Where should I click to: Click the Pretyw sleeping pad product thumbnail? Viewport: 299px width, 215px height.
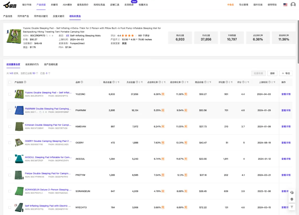(19, 175)
